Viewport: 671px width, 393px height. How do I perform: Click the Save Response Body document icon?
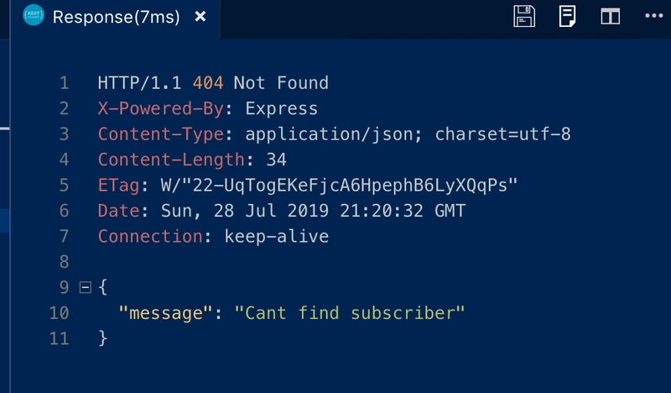pos(568,16)
